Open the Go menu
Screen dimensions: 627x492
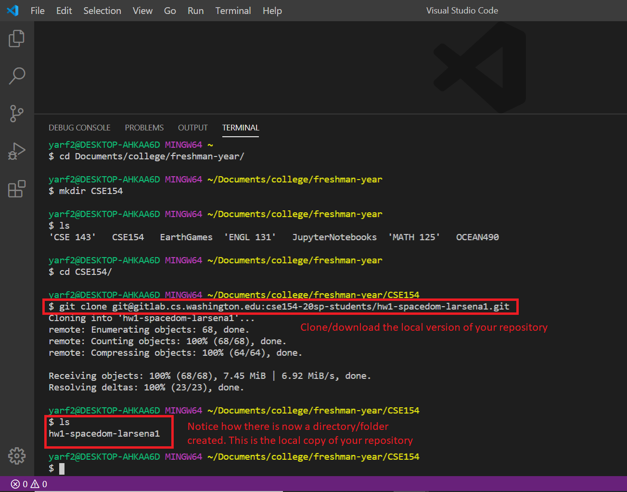[x=169, y=10]
